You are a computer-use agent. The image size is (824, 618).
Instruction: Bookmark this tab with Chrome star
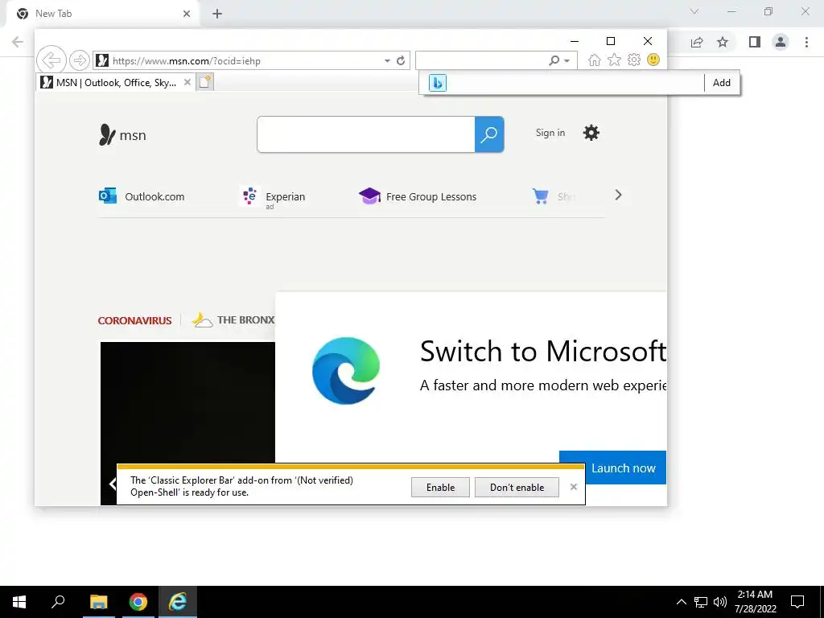[x=723, y=42]
